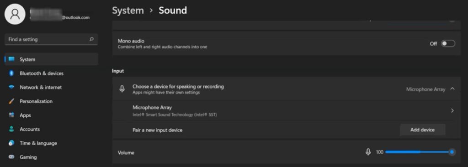468x167 pixels.
Task: Click the Personalization paintbrush icon
Action: [11, 101]
